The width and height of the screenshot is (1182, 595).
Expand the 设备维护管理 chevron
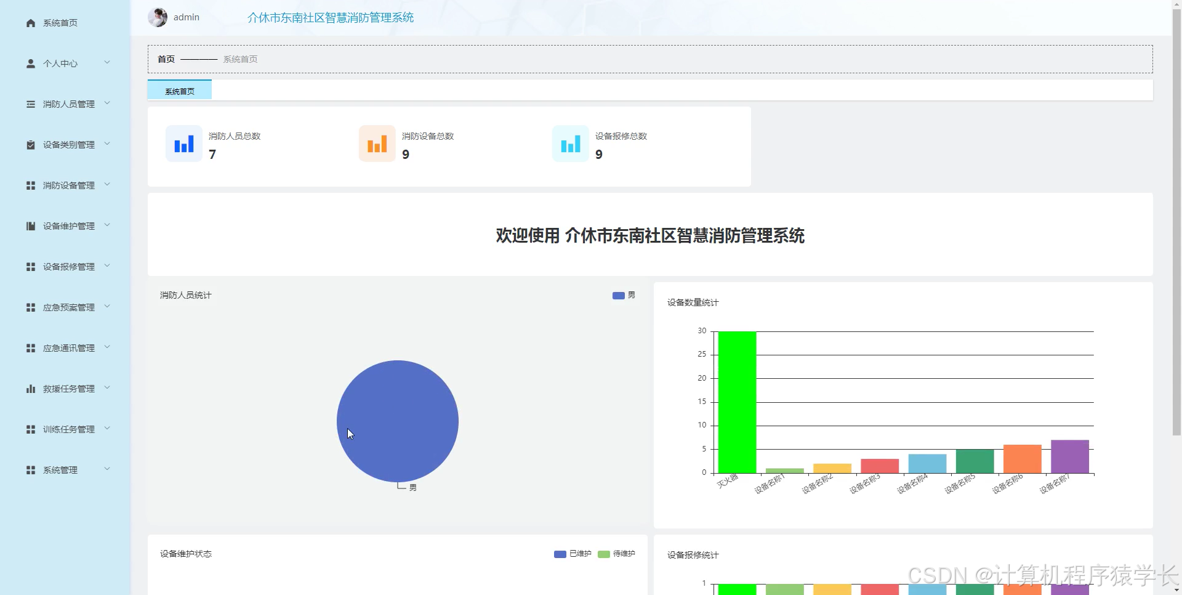(x=107, y=225)
